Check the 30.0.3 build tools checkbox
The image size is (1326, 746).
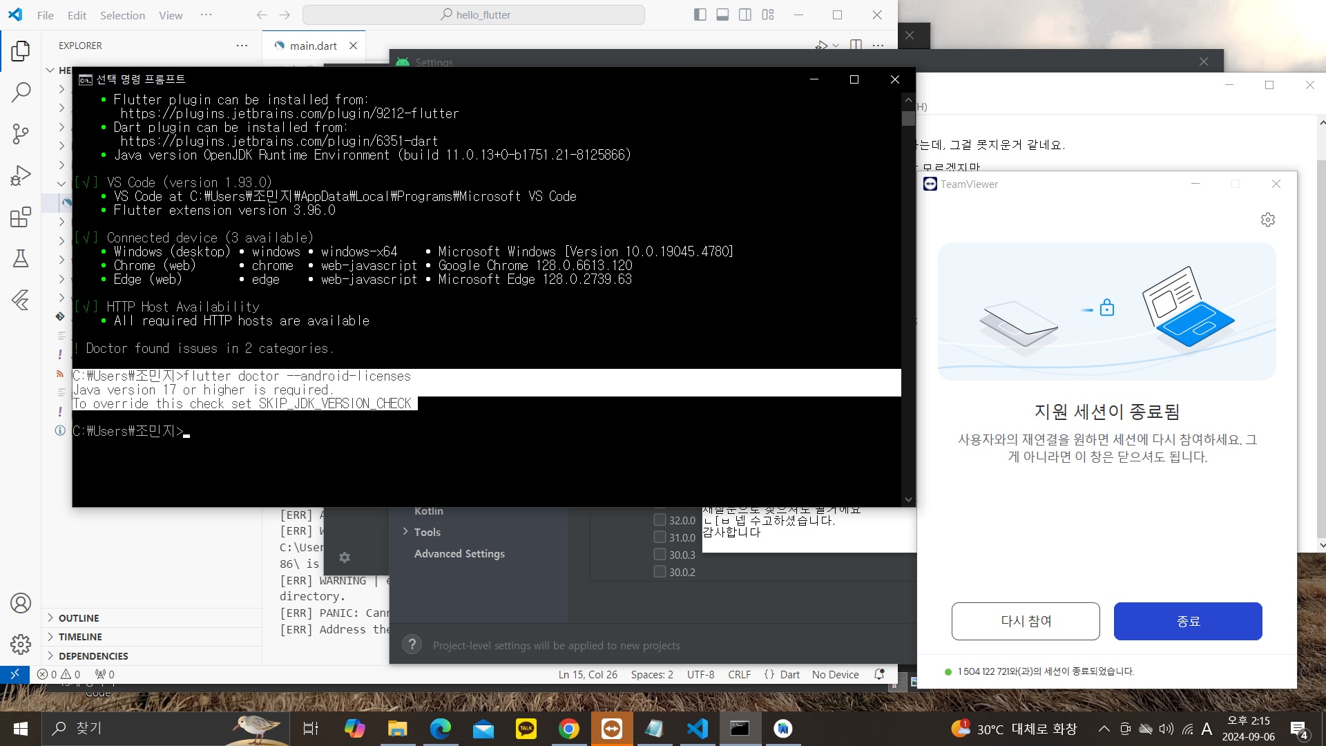tap(660, 555)
